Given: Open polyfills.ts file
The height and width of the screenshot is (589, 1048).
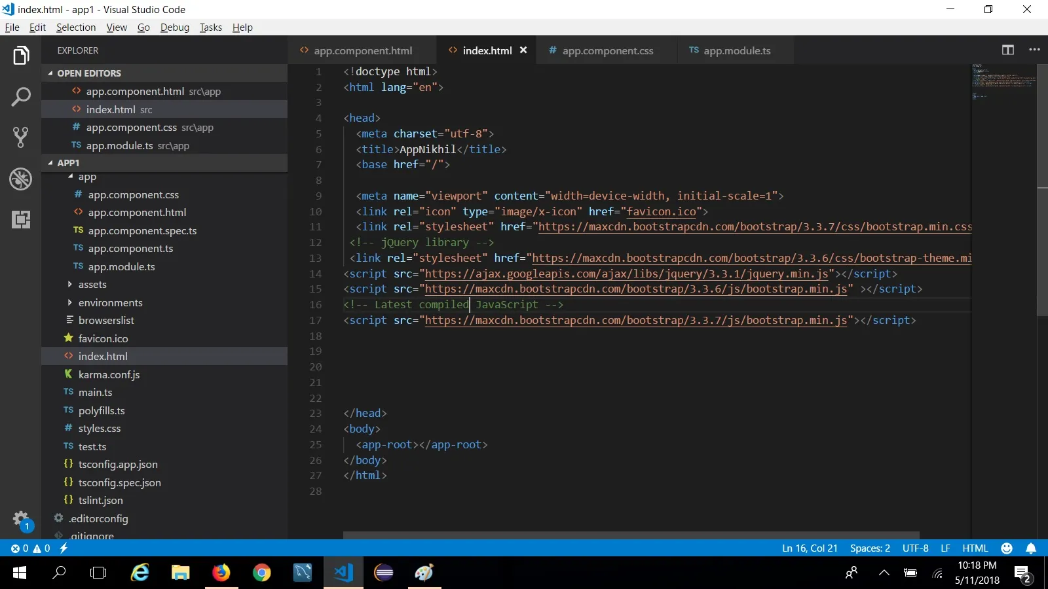Looking at the screenshot, I should [102, 410].
